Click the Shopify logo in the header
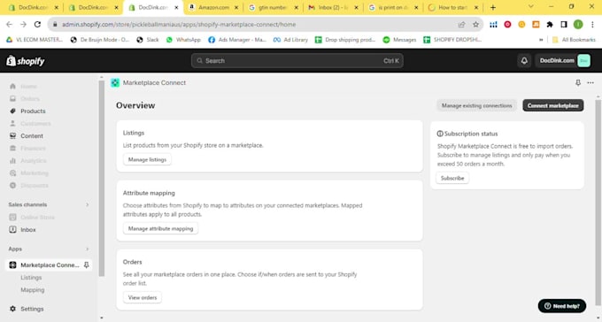This screenshot has height=322, width=602. (26, 61)
